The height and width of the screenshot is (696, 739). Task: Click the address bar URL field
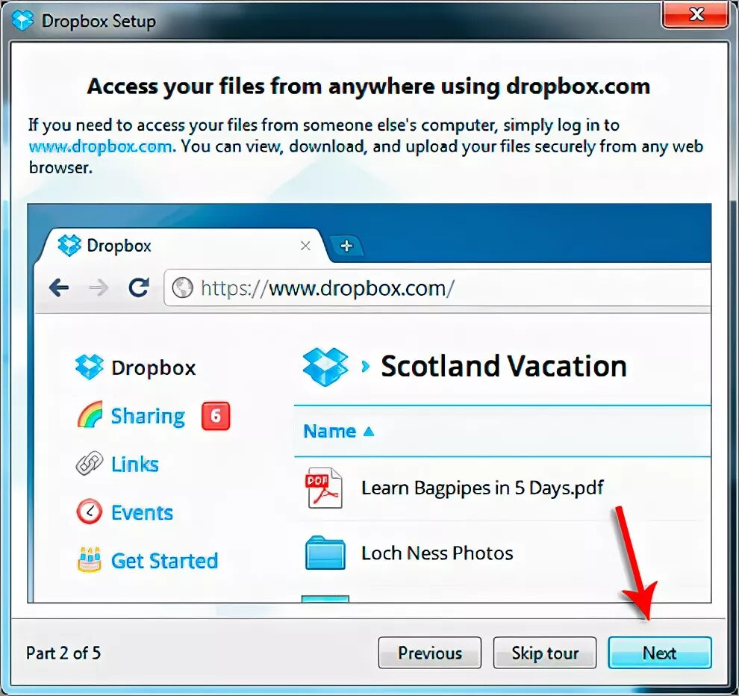click(437, 288)
